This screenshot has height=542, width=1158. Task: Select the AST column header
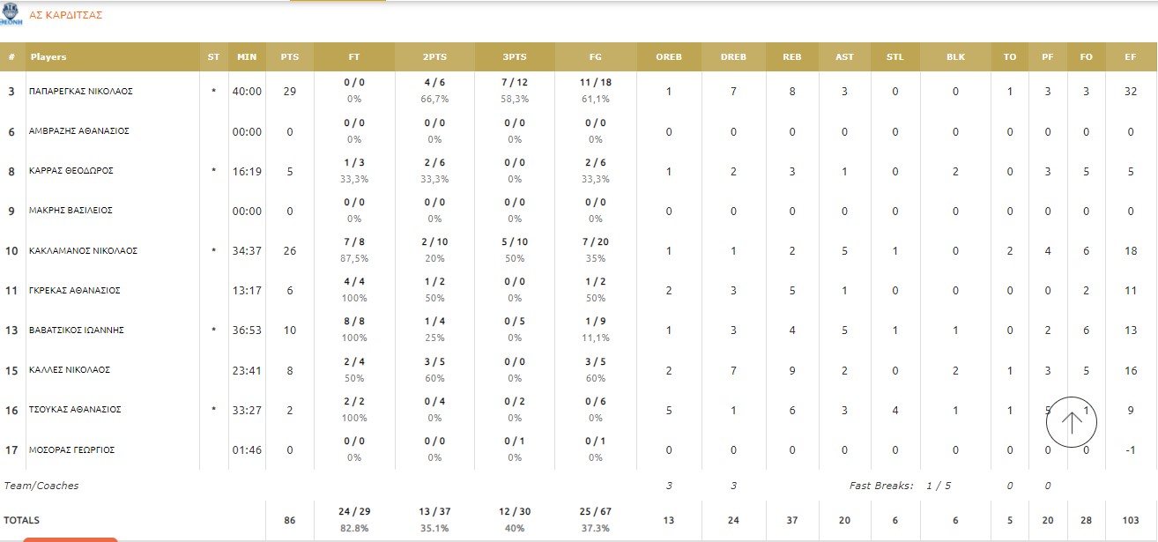844,57
